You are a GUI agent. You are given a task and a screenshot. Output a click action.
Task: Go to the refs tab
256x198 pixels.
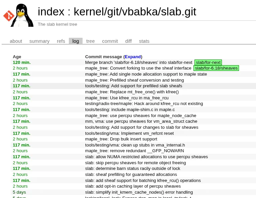pos(61,41)
